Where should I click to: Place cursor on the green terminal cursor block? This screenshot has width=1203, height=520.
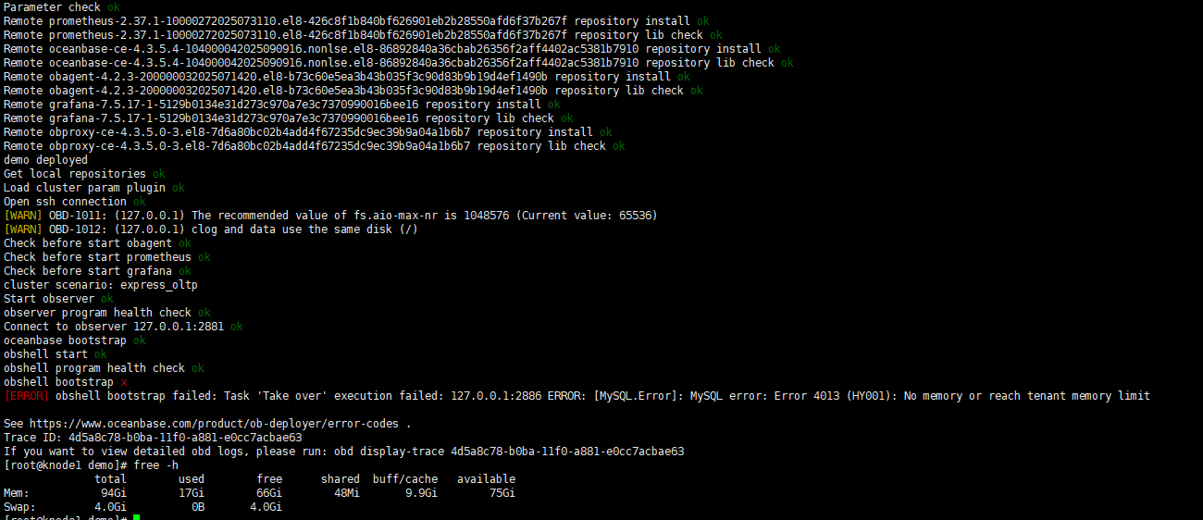pos(136,517)
